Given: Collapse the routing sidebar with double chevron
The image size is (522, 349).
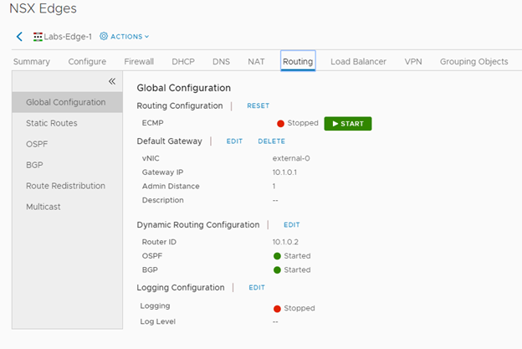Looking at the screenshot, I should click(x=112, y=81).
